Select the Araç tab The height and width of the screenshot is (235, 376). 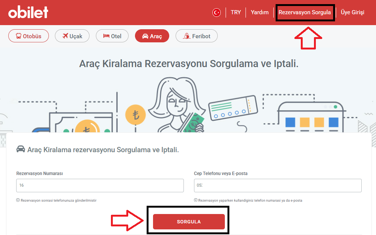[152, 36]
